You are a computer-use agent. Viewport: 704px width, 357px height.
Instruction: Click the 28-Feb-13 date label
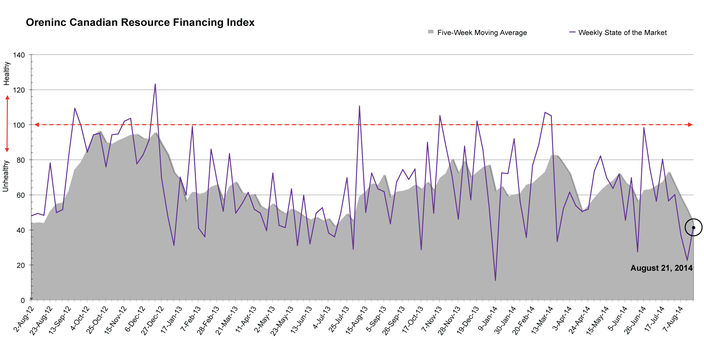pos(208,320)
